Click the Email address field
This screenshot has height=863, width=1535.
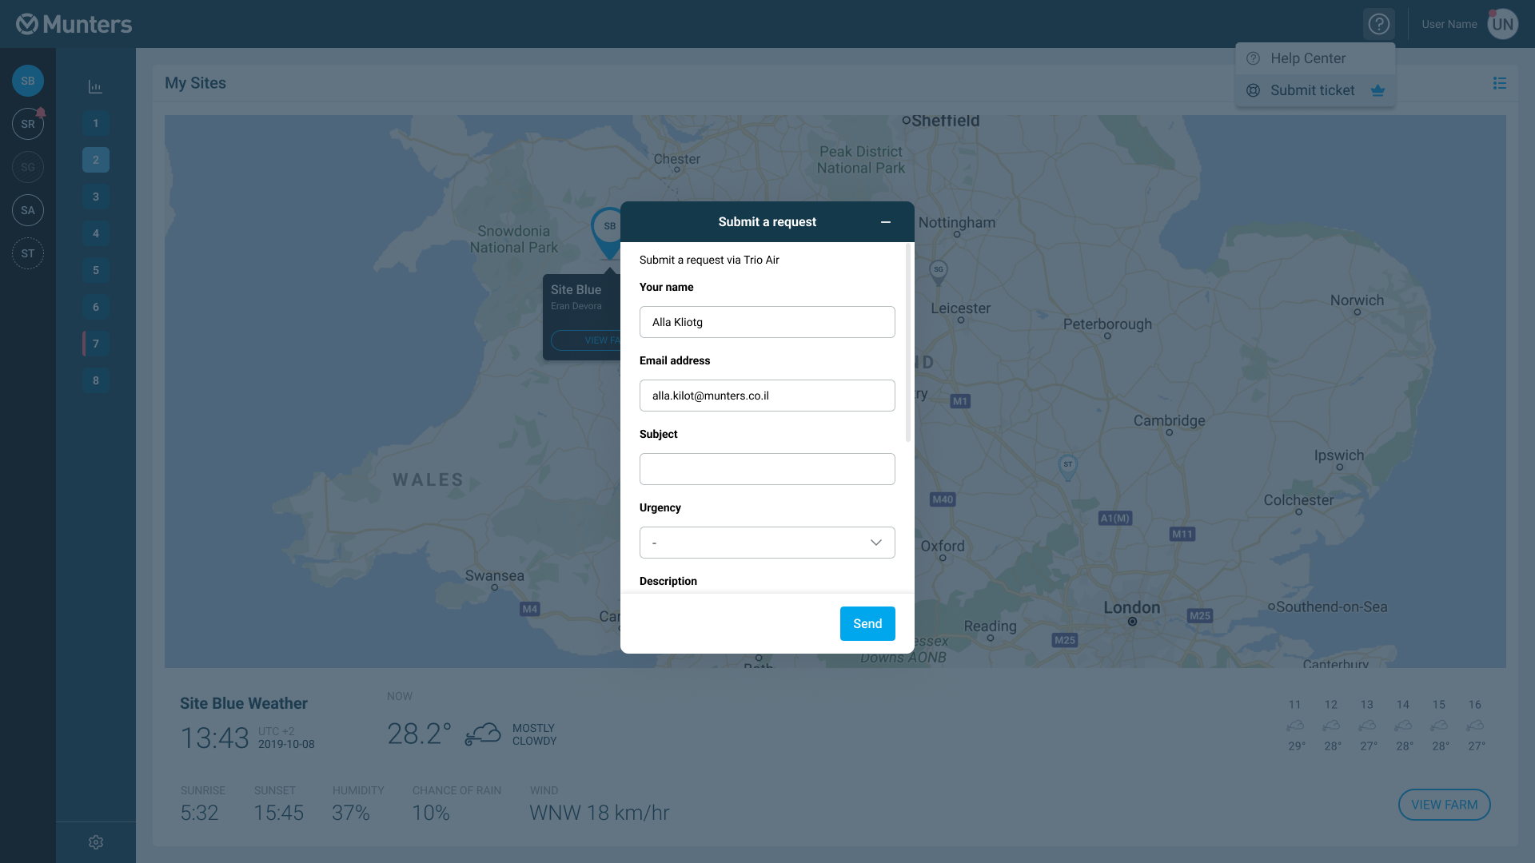pyautogui.click(x=767, y=396)
